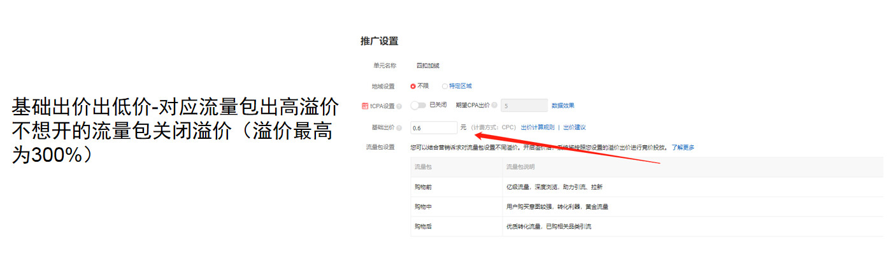Click help icon next to tCPA设置
Screen dimensions: 893x263
point(399,106)
